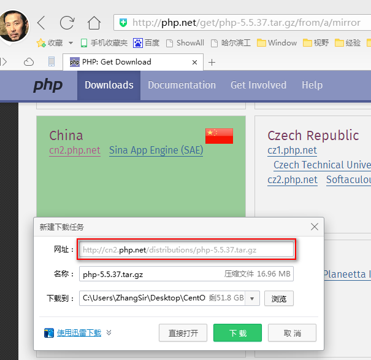Open the Window bookmarks folder

(277, 43)
